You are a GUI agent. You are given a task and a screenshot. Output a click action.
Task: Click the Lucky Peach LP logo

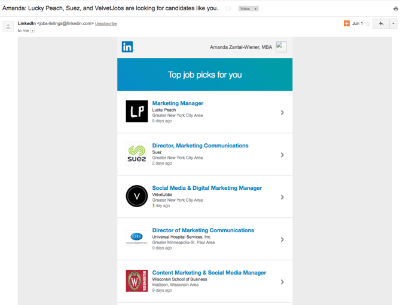pos(137,111)
